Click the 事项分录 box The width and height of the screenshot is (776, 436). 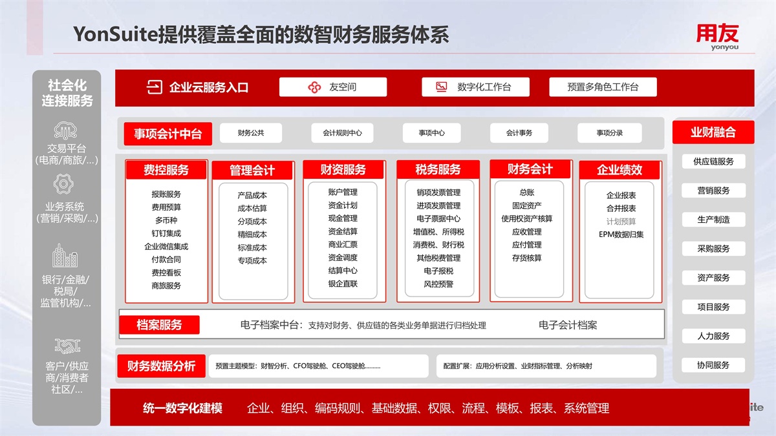609,133
